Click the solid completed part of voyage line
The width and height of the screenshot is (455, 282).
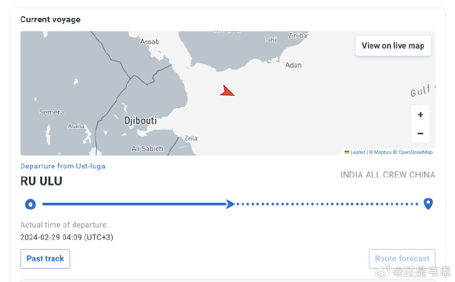click(134, 204)
